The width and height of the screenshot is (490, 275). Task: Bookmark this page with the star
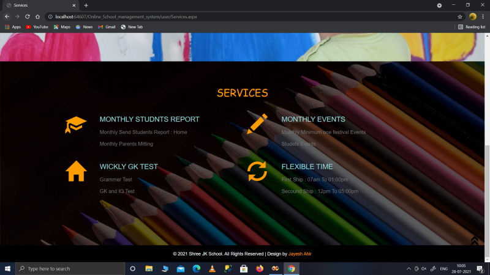[460, 17]
